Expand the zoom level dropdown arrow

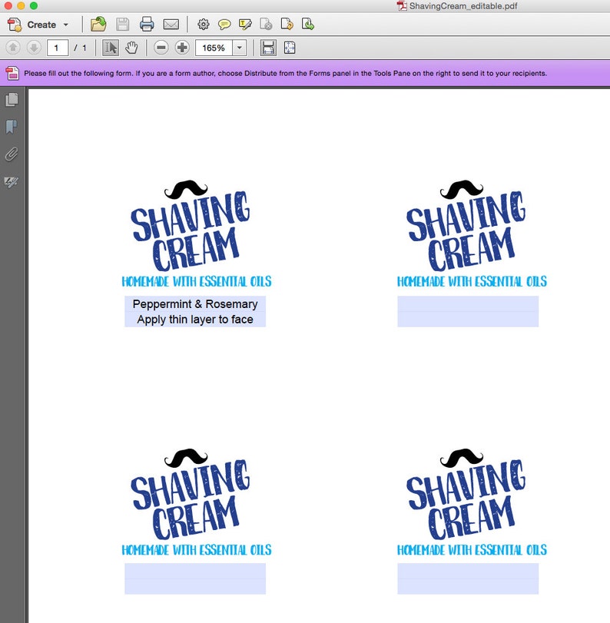[x=239, y=48]
